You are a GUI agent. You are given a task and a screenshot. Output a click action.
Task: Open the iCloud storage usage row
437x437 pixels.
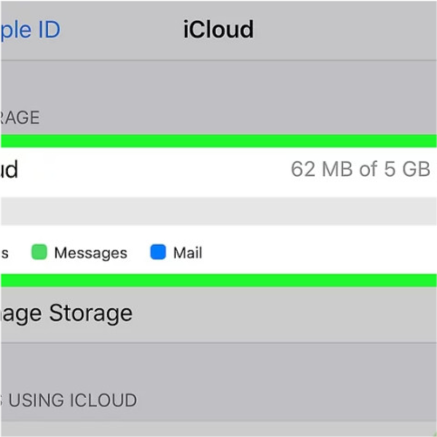pos(218,170)
